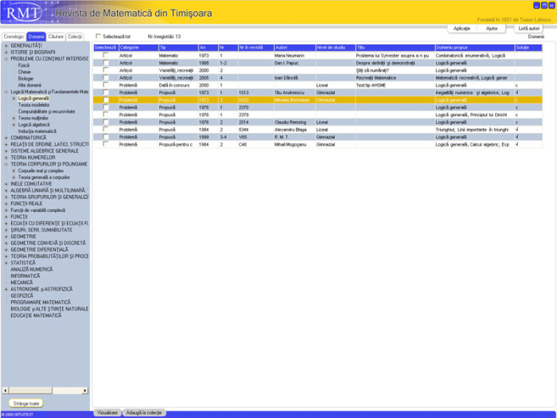
Task: Click the 'Domeniu propus' column header
Action: pyautogui.click(x=474, y=48)
